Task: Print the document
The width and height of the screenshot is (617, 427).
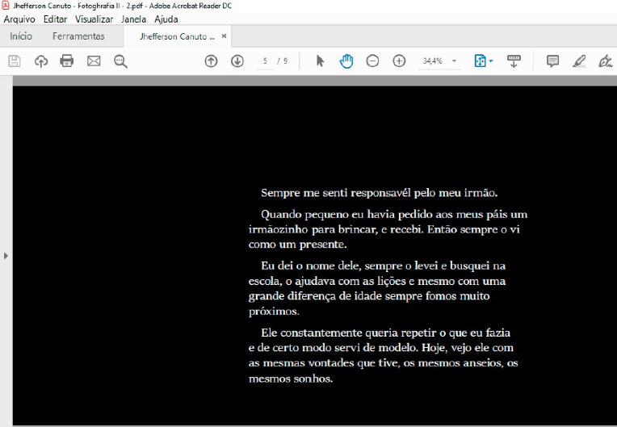Action: [67, 61]
